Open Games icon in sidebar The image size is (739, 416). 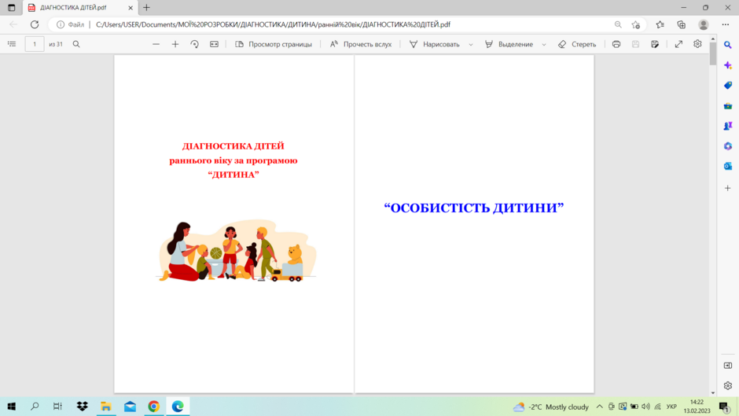coord(728,126)
